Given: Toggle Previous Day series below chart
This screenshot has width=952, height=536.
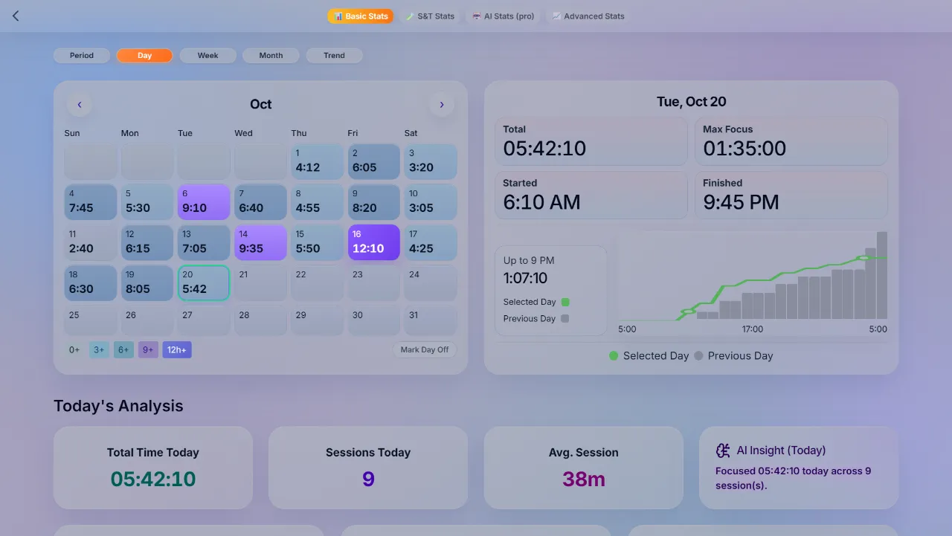Looking at the screenshot, I should 733,356.
